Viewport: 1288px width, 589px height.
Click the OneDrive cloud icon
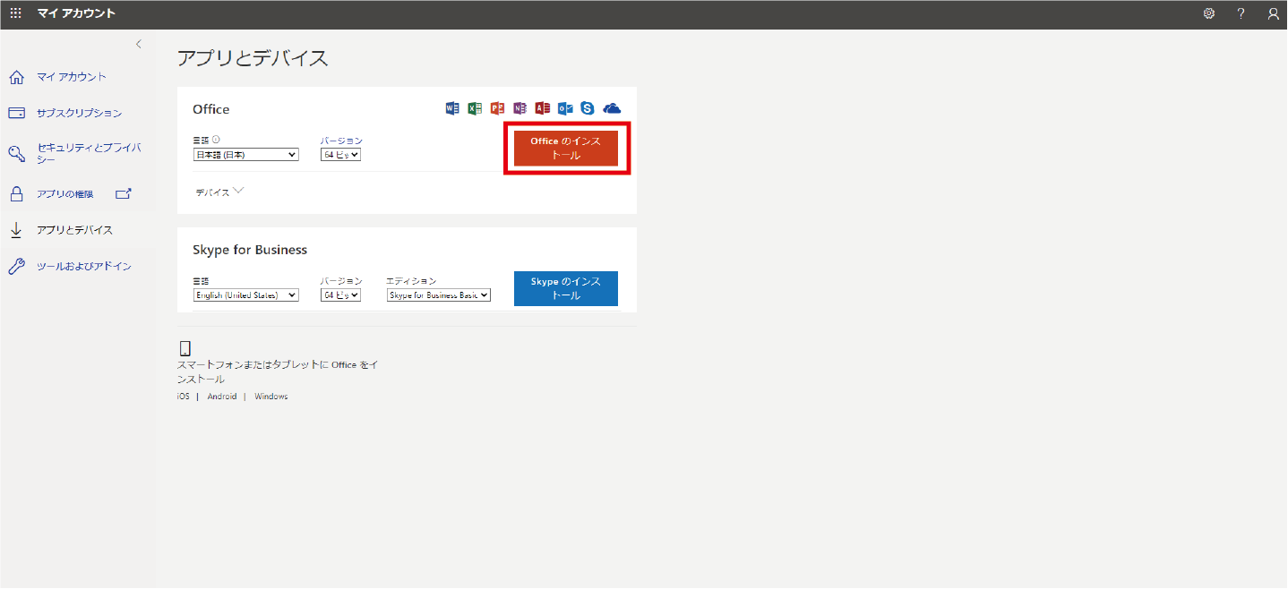coord(612,108)
